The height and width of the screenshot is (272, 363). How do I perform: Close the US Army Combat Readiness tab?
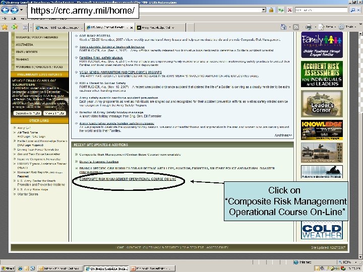coord(131,27)
